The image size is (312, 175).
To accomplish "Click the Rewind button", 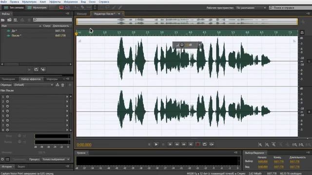I will coord(177,144).
